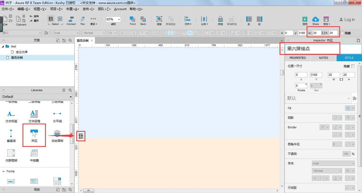Click the x position field in format bar
362x193 pixels.
tap(289, 33)
